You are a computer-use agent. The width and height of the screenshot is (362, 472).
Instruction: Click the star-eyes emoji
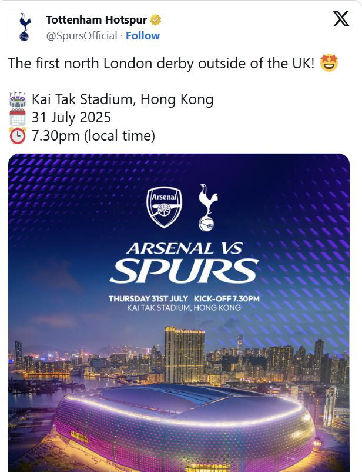tap(329, 63)
